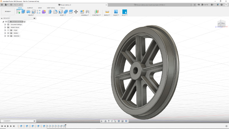Expand the Bodies node
This screenshot has width=229, height=129.
5,33
